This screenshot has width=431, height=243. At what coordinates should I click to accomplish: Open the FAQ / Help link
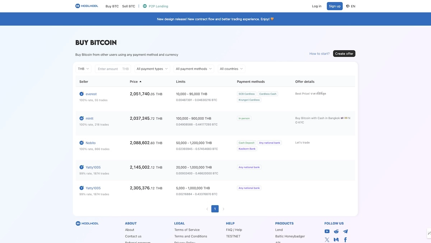234,230
